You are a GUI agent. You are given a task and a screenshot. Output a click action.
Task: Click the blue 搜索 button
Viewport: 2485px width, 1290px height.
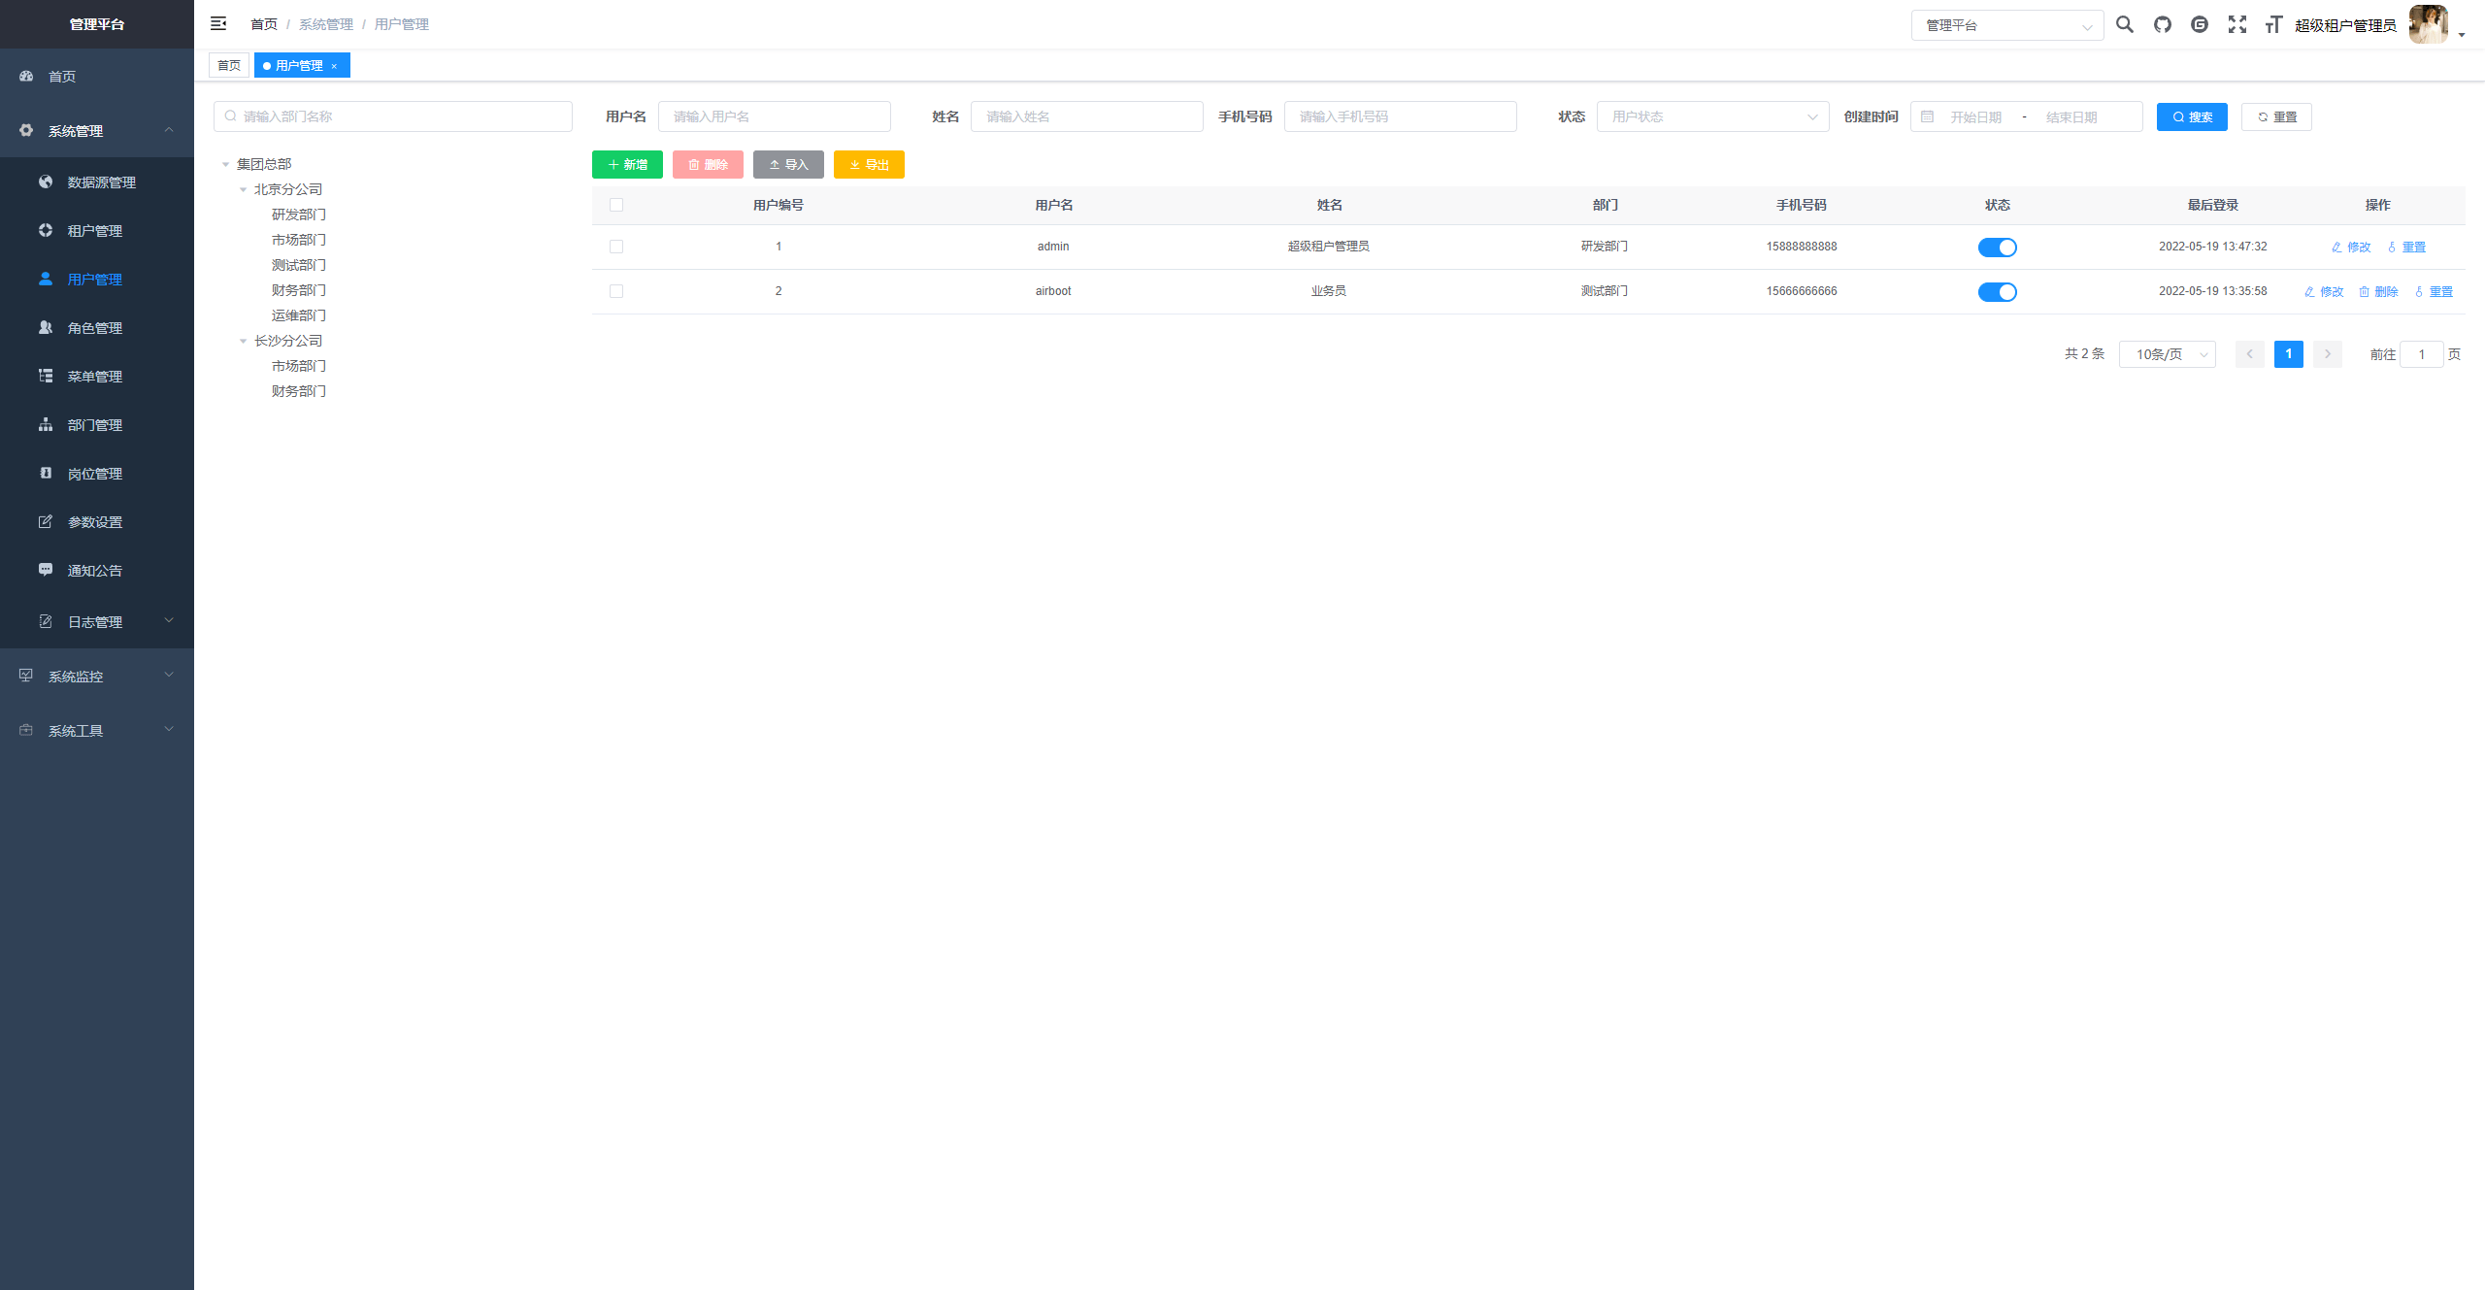[2192, 116]
